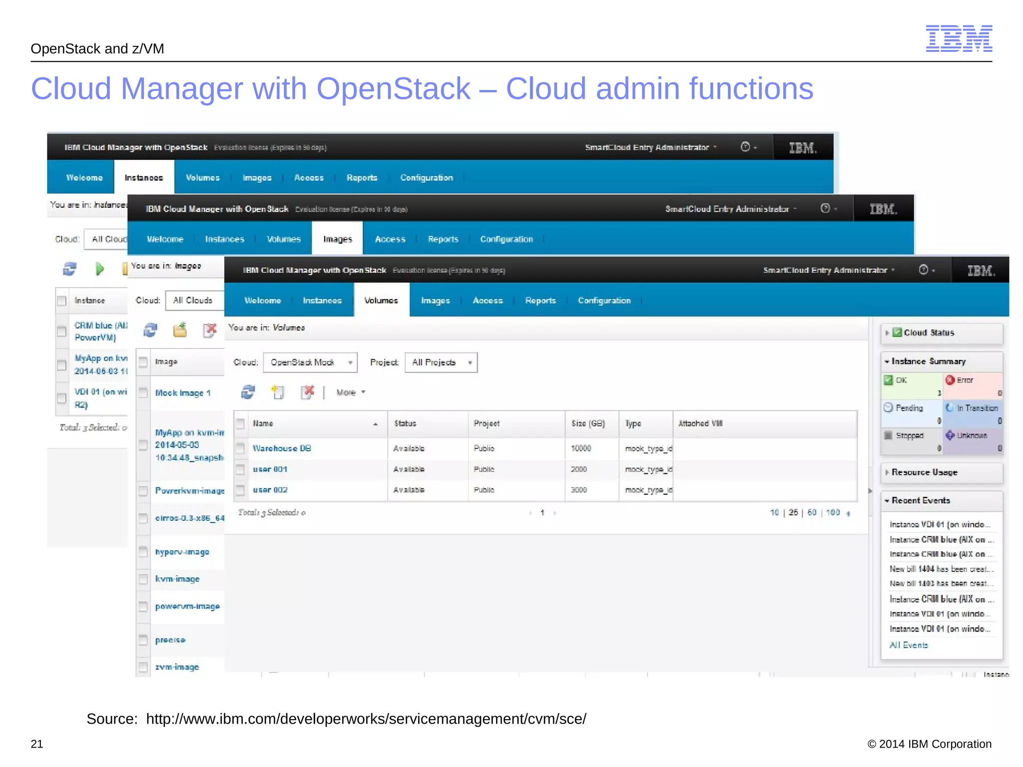Screen dimensions: 1023x767
Task: Open the All Events link
Action: [x=909, y=645]
